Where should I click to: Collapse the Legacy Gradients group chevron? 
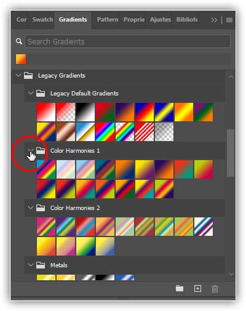(18, 75)
